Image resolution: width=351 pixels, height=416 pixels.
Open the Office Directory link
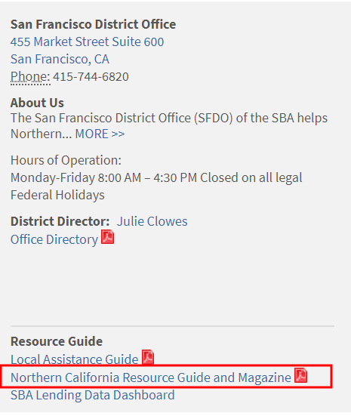click(x=54, y=239)
